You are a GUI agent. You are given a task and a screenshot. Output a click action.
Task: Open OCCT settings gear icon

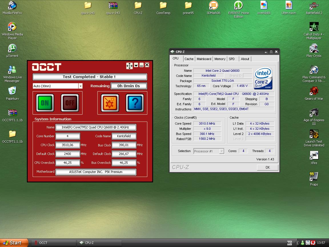(110, 103)
